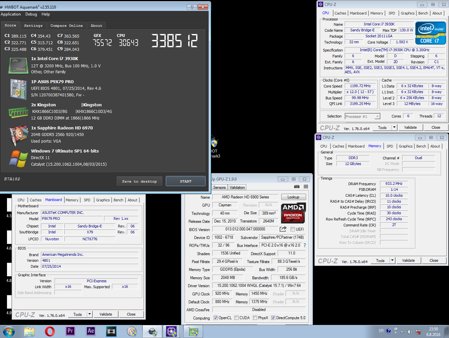Click the network icon in the system tray
Image resolution: width=449 pixels, height=338 pixels.
point(418,332)
